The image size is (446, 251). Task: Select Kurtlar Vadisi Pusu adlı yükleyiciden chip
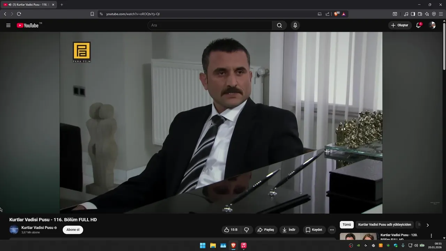tap(385, 225)
